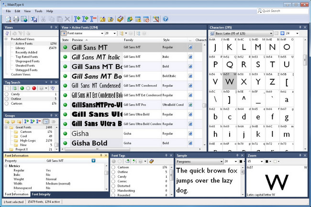Click the tag label icon in Font Tags toolbar
The image size is (311, 207).
click(x=152, y=162)
